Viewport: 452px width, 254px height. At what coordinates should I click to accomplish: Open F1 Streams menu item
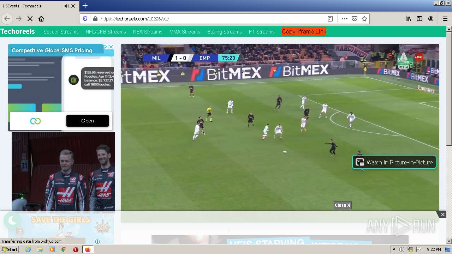pyautogui.click(x=262, y=32)
